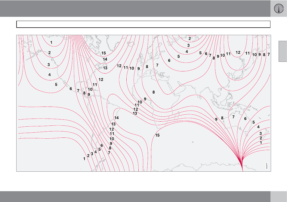
Task: Click zone label 14 off the Brazilian coast
Action: (x=116, y=118)
